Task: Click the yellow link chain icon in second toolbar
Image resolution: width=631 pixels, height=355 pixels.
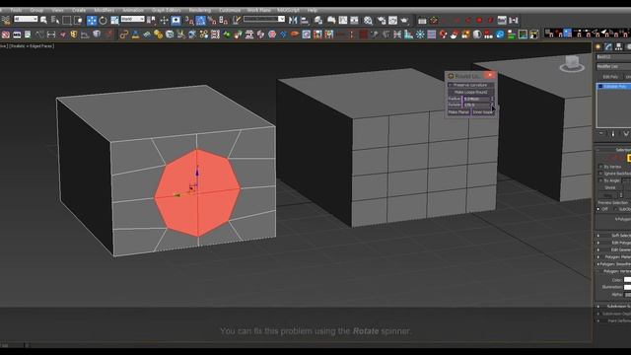Action: pos(124,35)
